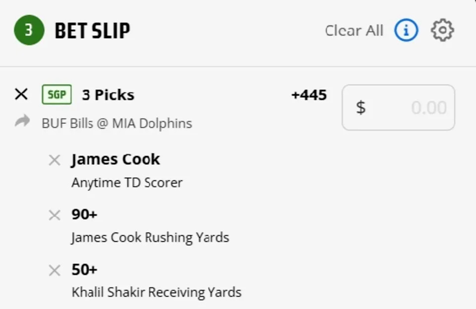Click the +445 odds value
This screenshot has width=476, height=309.
click(309, 95)
